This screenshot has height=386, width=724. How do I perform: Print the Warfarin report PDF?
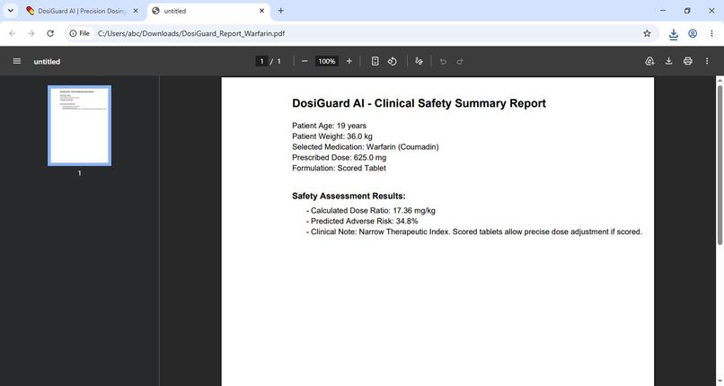pyautogui.click(x=687, y=61)
